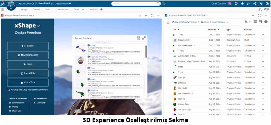Switch to the Design tab

pos(24,10)
